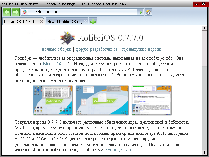The height and width of the screenshot is (157, 209).
Task: Close the Board.KolibriOS.org tab
Action: click(x=85, y=21)
